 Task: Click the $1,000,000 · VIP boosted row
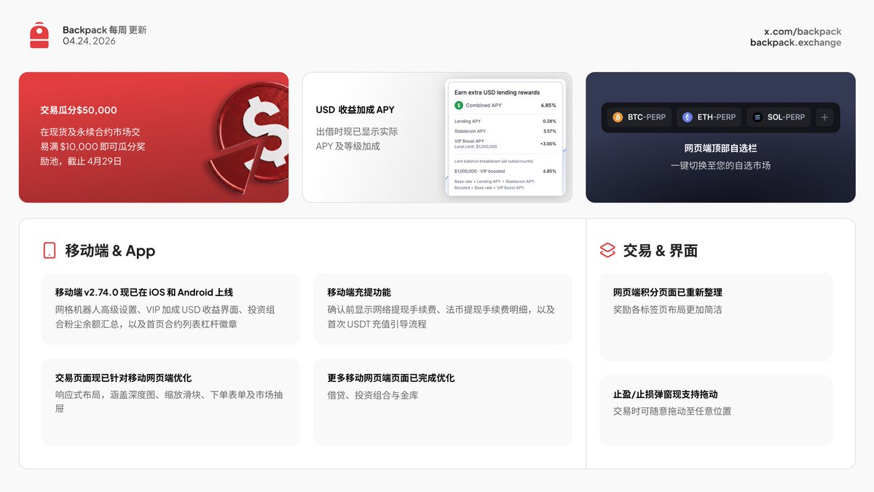coord(505,171)
